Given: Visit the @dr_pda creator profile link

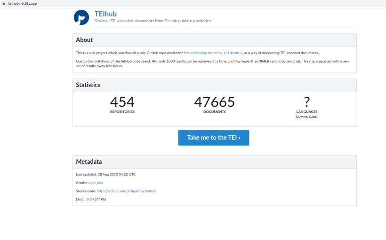Looking at the screenshot, I should tap(97, 183).
